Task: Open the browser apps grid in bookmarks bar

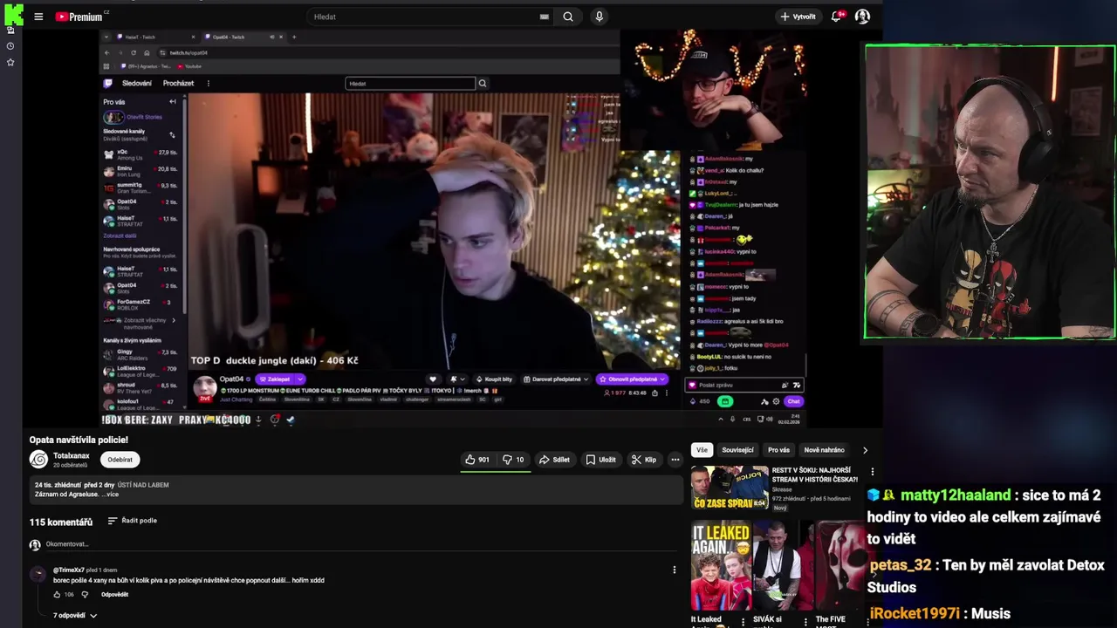Action: (x=107, y=66)
